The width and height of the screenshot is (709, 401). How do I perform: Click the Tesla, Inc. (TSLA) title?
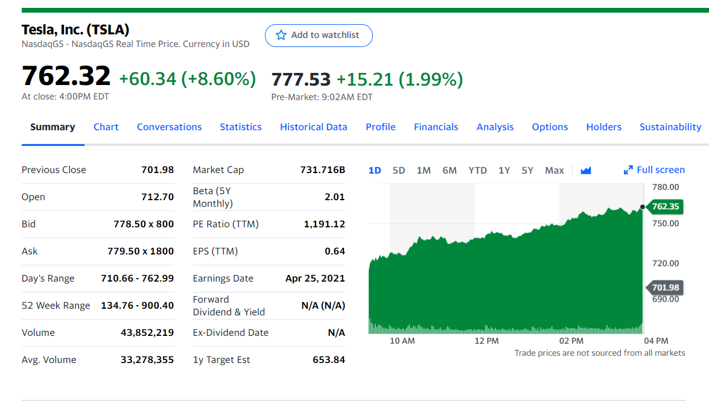point(75,30)
